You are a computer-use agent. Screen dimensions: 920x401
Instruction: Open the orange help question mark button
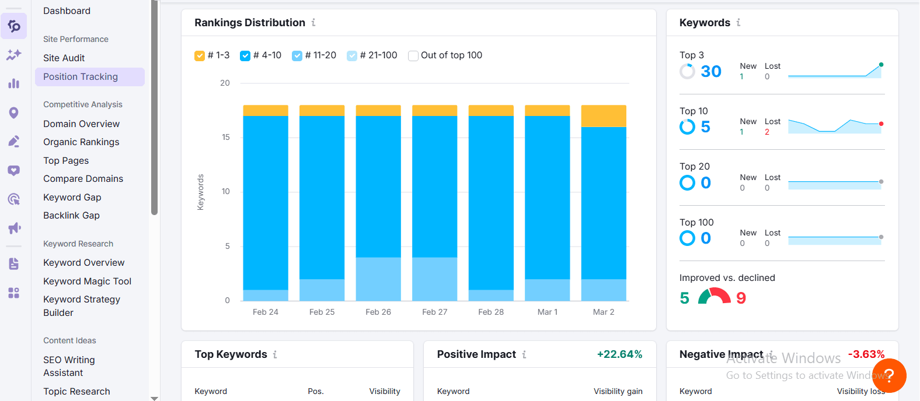tap(889, 376)
